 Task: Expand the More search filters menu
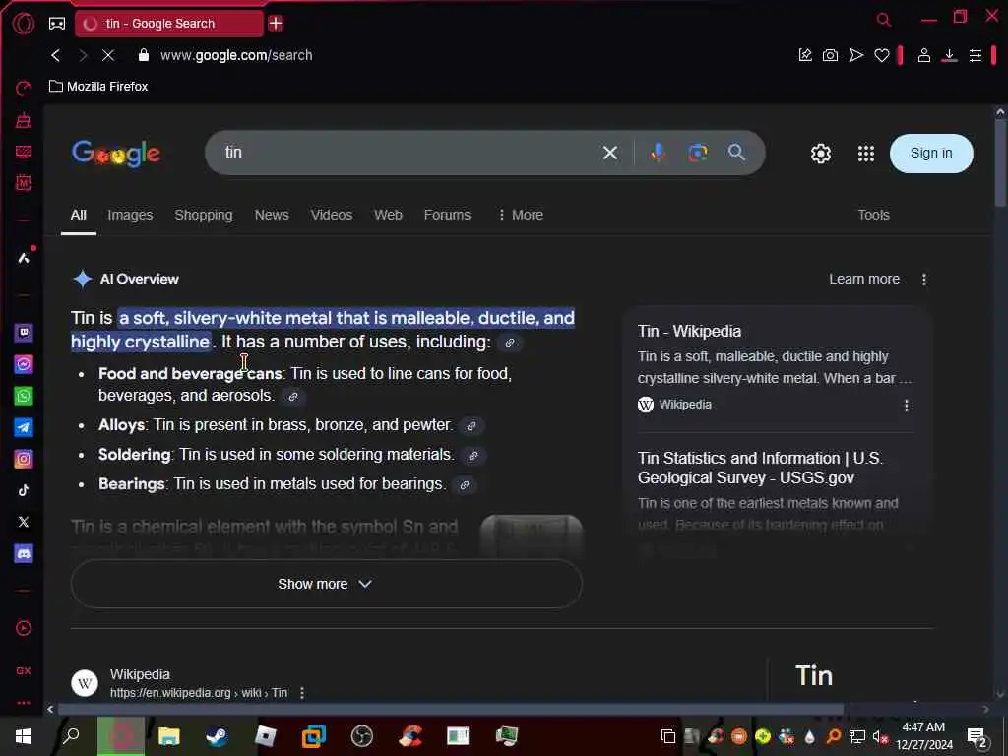(x=521, y=215)
